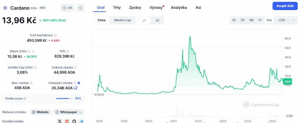Open the chart's more options menu
The height and width of the screenshot is (123, 299).
click(293, 20)
